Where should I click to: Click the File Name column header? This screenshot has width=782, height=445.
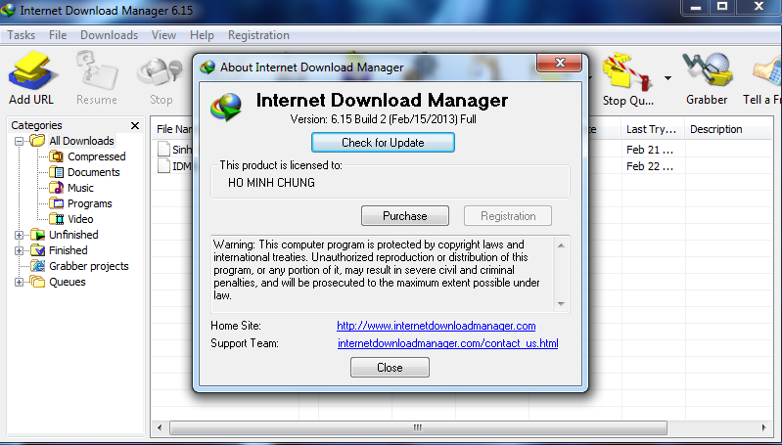coord(172,129)
